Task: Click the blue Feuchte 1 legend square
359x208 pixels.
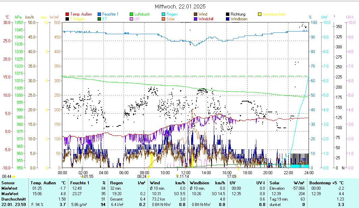Action: [x=99, y=14]
